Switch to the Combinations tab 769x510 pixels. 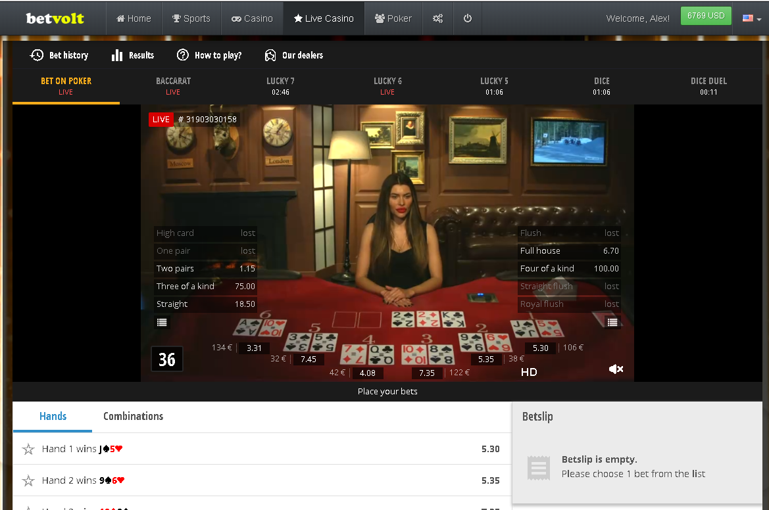coord(133,416)
